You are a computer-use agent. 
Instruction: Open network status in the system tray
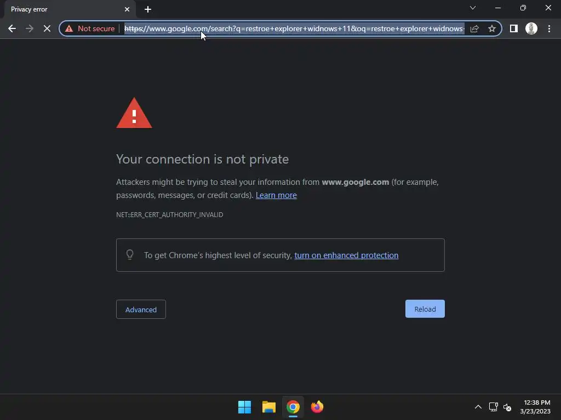tap(494, 407)
